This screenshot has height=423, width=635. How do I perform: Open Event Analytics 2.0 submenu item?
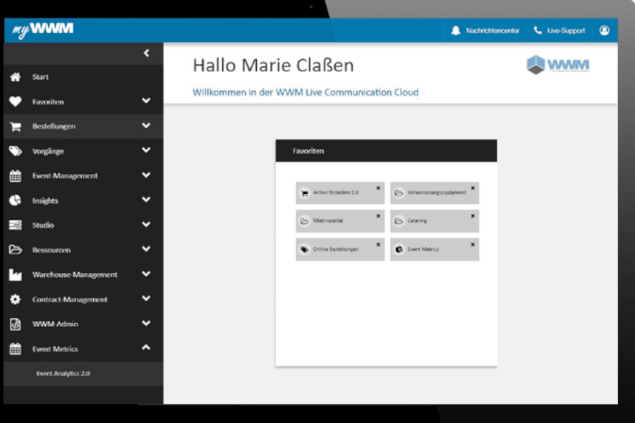pos(83,374)
